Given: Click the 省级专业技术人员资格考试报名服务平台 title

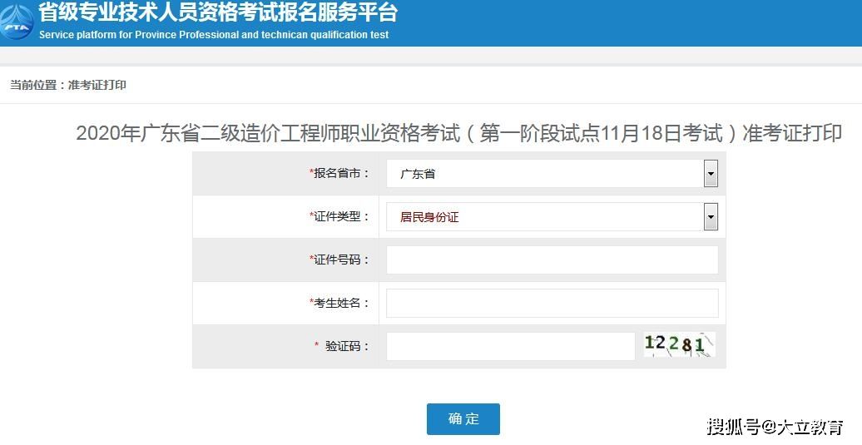Looking at the screenshot, I should [x=218, y=12].
